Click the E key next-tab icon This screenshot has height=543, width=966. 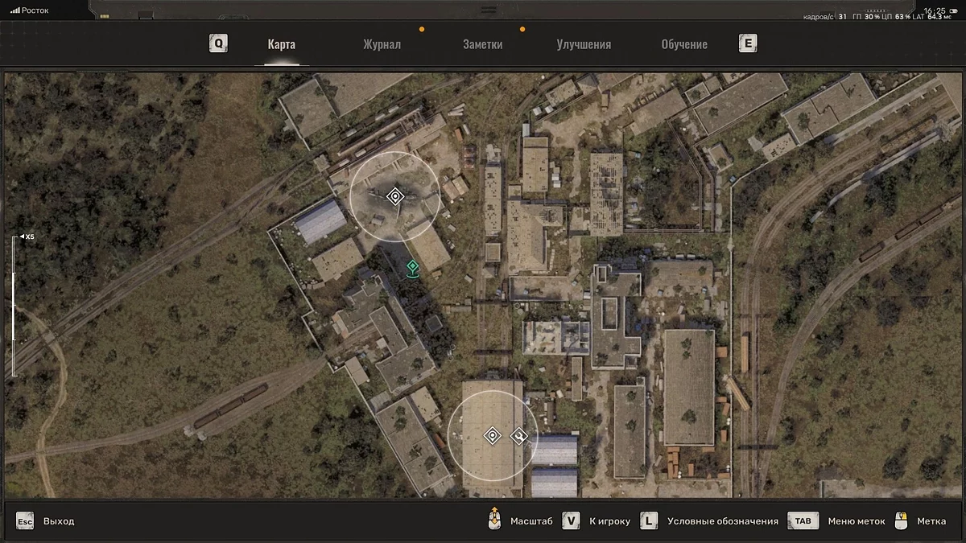tap(748, 43)
